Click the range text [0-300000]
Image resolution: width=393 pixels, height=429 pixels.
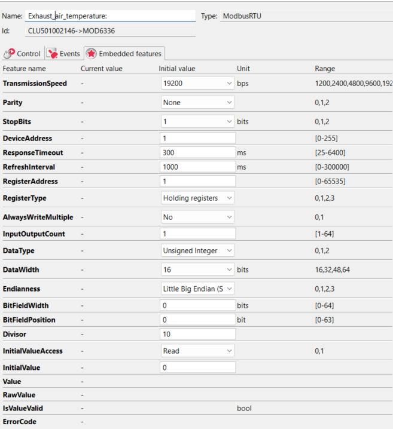tap(332, 167)
